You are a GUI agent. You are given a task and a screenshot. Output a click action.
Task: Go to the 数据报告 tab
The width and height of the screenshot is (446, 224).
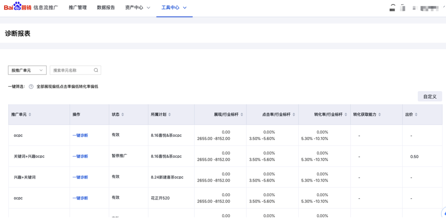pyautogui.click(x=106, y=8)
